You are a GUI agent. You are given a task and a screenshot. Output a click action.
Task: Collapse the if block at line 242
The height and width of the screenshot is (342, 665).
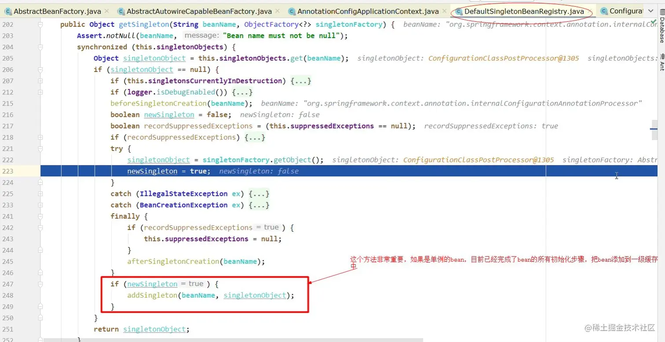click(40, 228)
